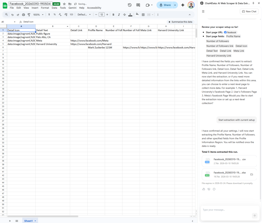Open the Edit menu

(x=18, y=8)
